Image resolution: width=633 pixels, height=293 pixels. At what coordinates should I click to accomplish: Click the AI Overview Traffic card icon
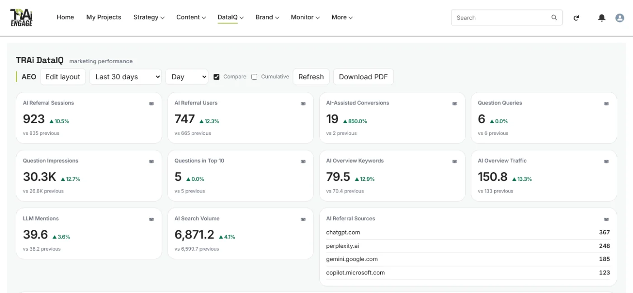[x=606, y=161]
